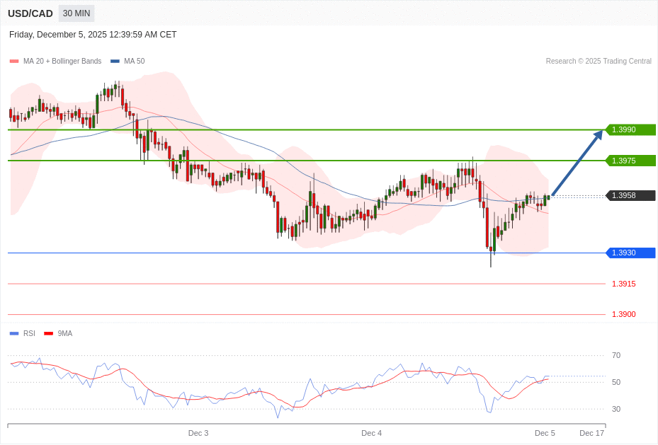This screenshot has height=445, width=658.
Task: Click the 1.3915 pivot price label
Action: coord(623,284)
